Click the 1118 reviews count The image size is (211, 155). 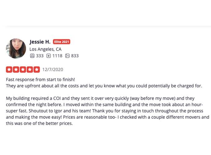tap(57, 56)
